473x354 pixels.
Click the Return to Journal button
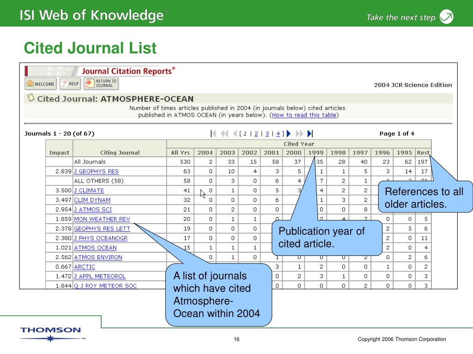point(101,84)
